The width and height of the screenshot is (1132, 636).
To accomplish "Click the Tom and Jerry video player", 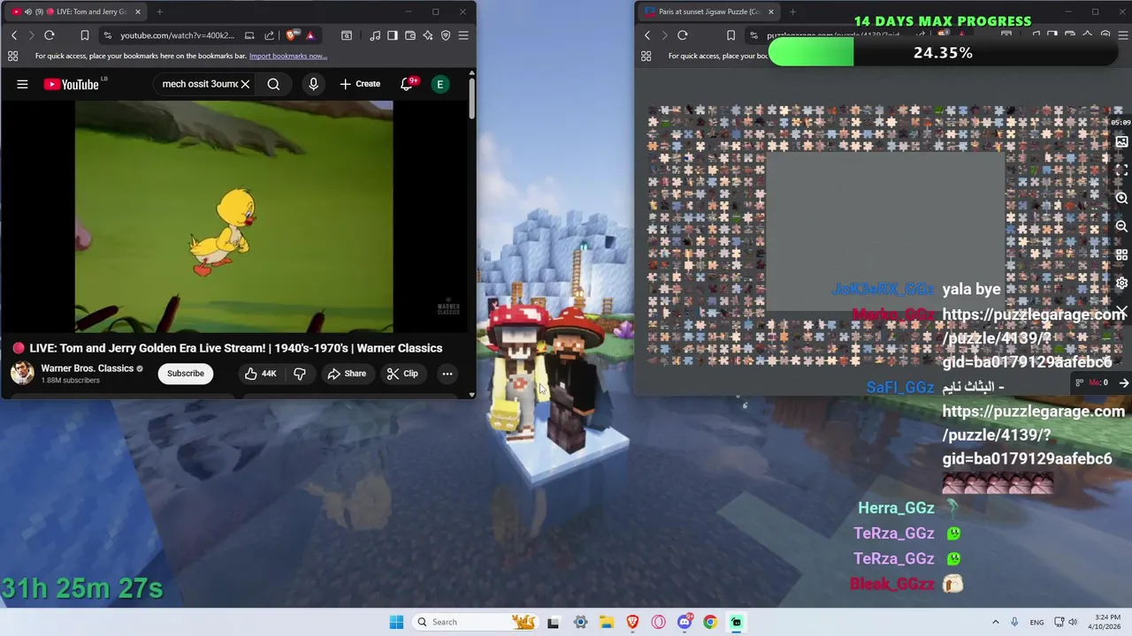I will pyautogui.click(x=233, y=216).
